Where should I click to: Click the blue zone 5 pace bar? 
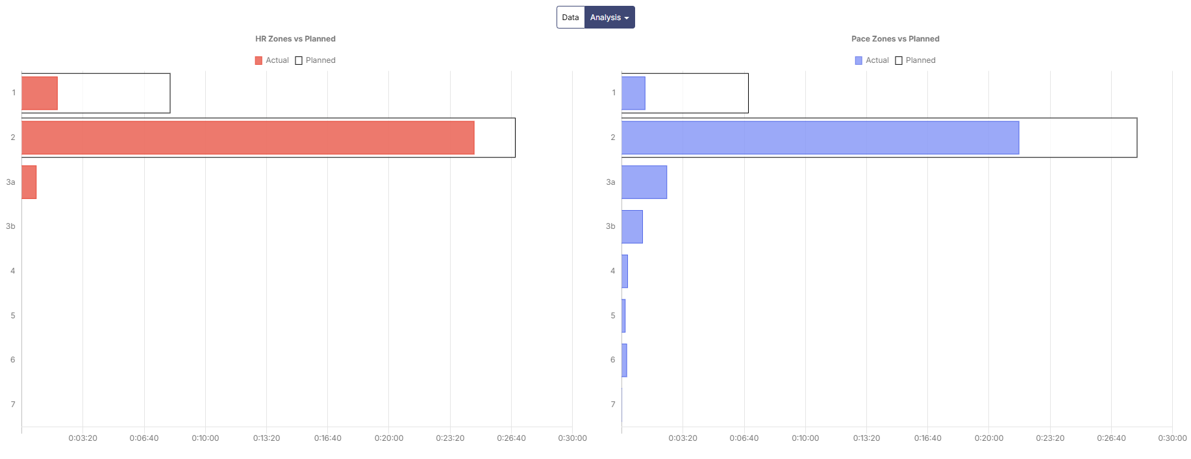point(623,316)
